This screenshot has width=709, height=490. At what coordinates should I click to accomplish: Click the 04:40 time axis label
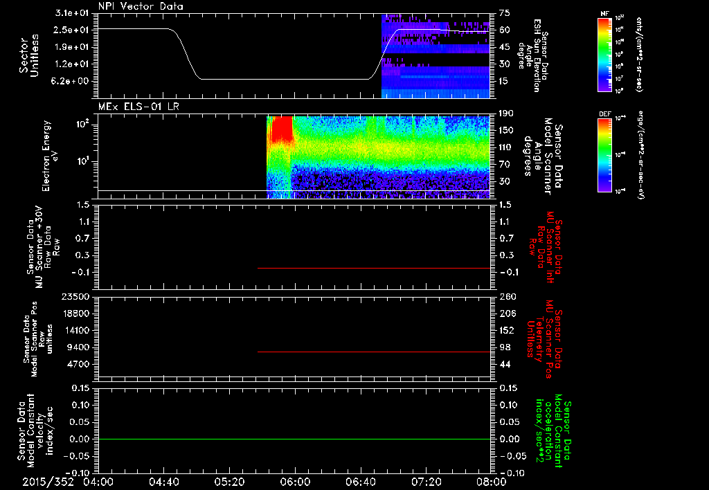(x=163, y=482)
